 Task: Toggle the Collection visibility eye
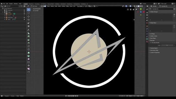[24, 10]
